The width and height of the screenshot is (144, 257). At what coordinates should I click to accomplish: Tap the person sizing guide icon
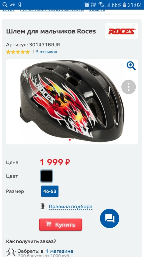pyautogui.click(x=43, y=206)
